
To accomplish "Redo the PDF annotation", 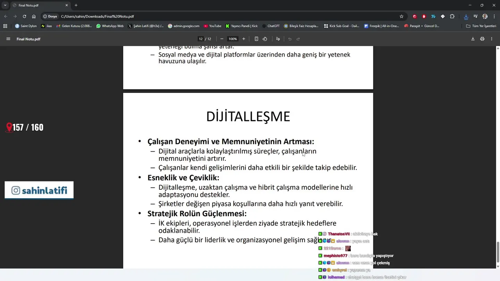I will [x=298, y=39].
